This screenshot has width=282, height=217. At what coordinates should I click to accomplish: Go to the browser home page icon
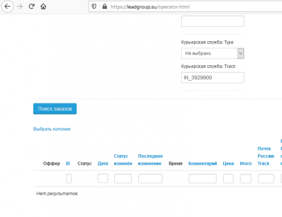tap(43, 6)
